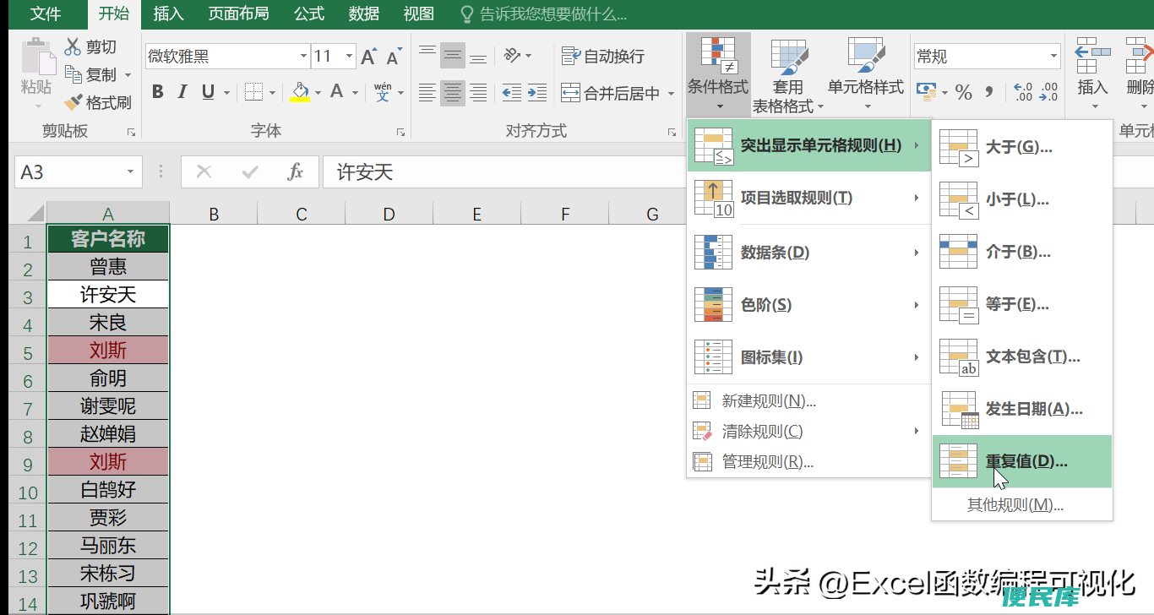Toggle center text alignment
The height and width of the screenshot is (615, 1154).
pyautogui.click(x=453, y=92)
